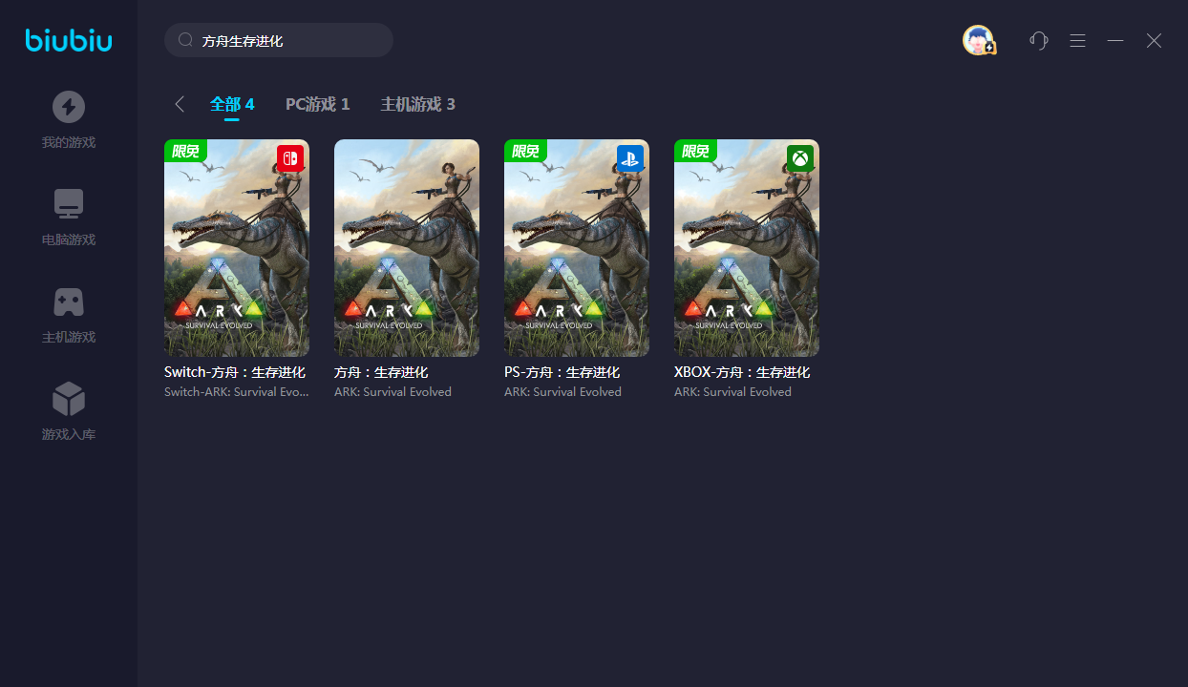The image size is (1188, 687).
Task: Close the biubiu window
Action: pyautogui.click(x=1154, y=40)
